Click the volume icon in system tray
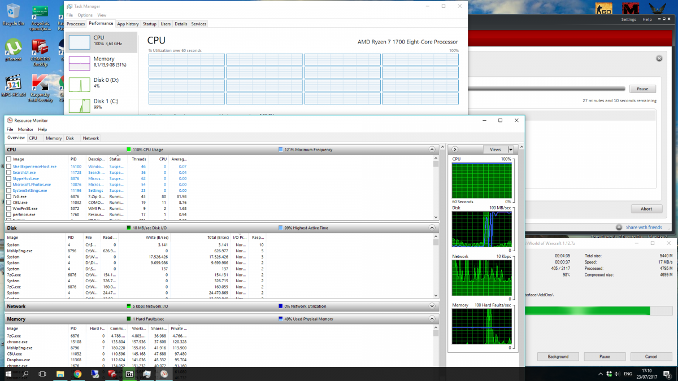Viewport: 678px width, 381px height. point(616,374)
